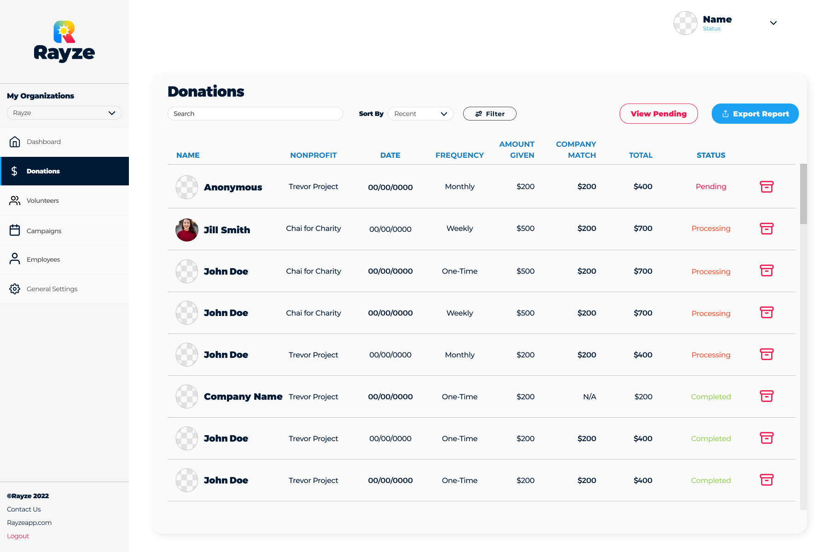Click the Employees person icon
Image resolution: width=825 pixels, height=552 pixels.
coord(15,259)
